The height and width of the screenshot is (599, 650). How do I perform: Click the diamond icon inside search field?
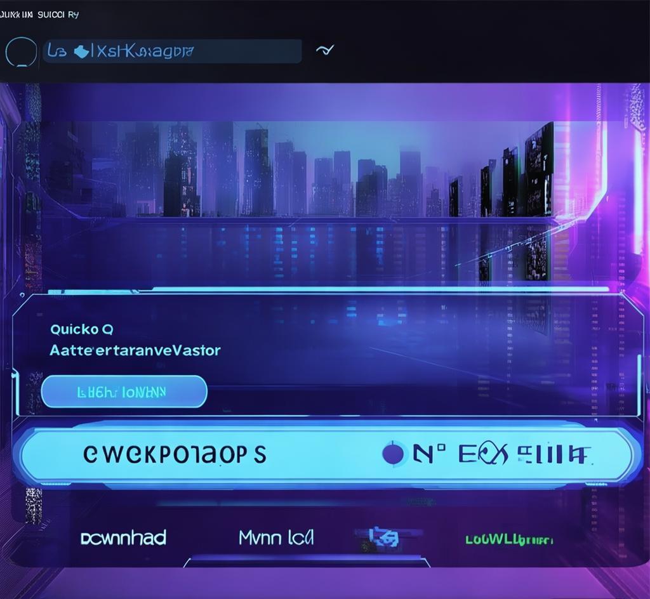tap(81, 51)
